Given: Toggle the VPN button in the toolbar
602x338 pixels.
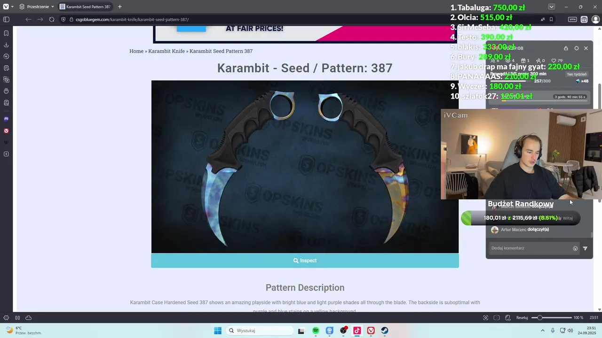Looking at the screenshot, I should point(572,19).
